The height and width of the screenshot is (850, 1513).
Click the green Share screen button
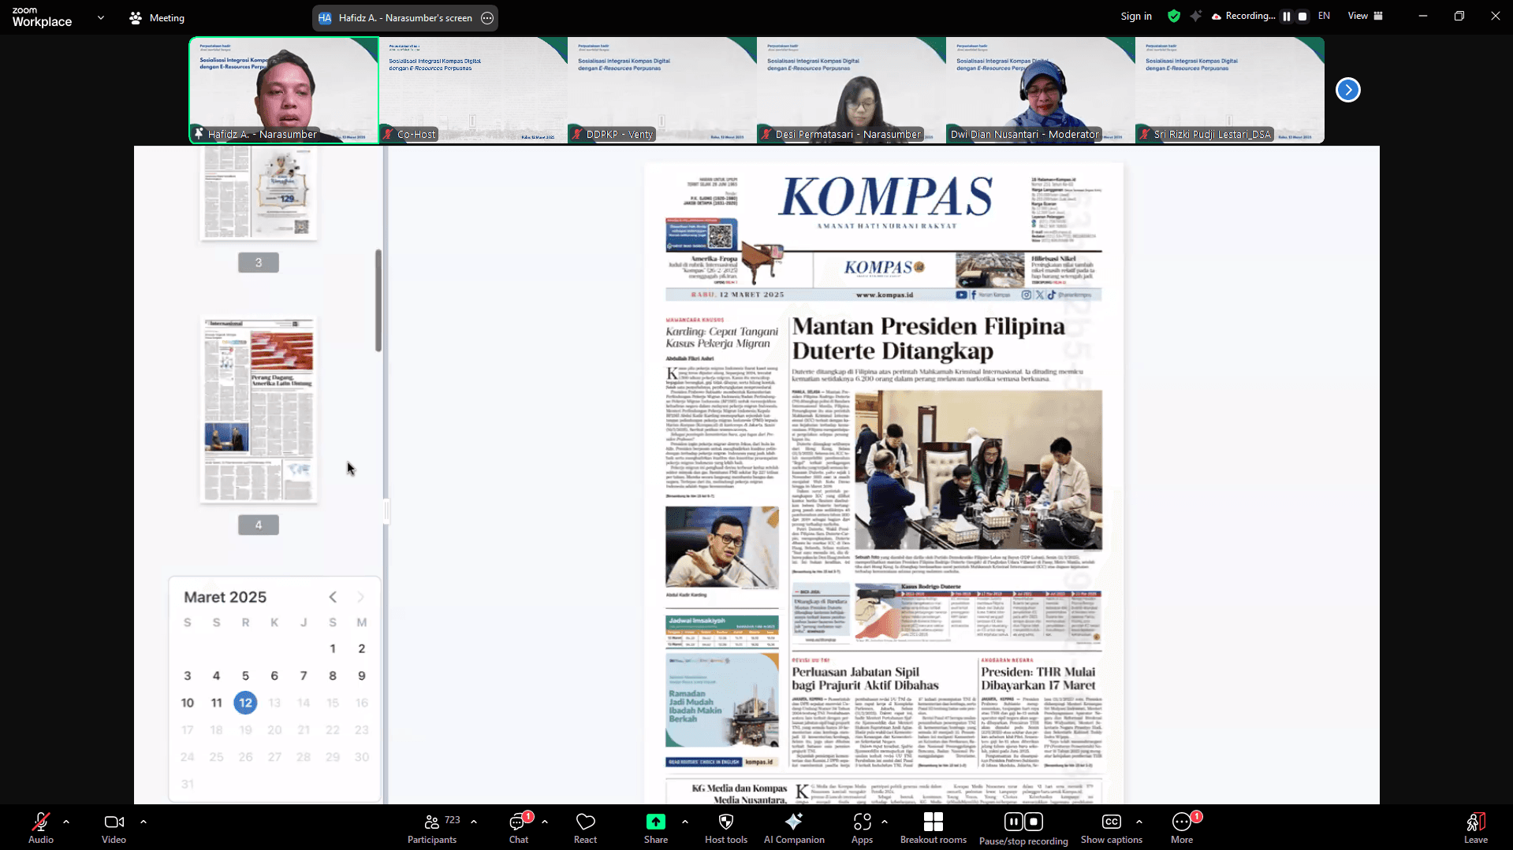655,828
